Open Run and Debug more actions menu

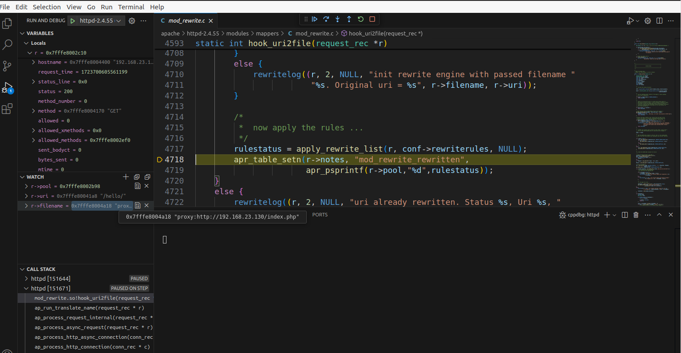click(x=143, y=21)
